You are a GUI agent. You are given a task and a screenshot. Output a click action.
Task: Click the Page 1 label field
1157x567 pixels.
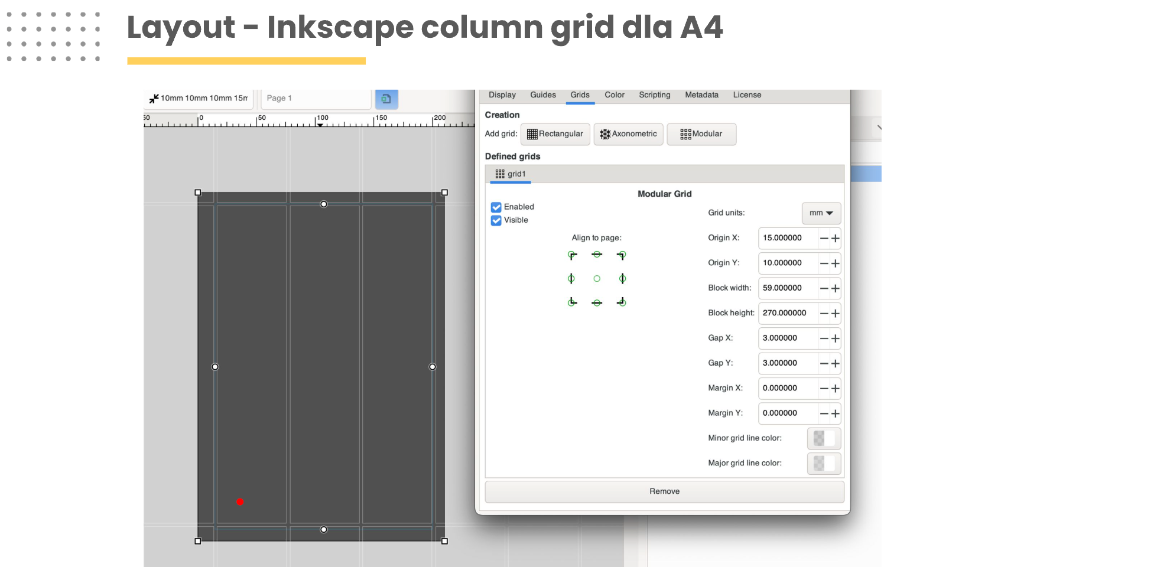pyautogui.click(x=316, y=99)
